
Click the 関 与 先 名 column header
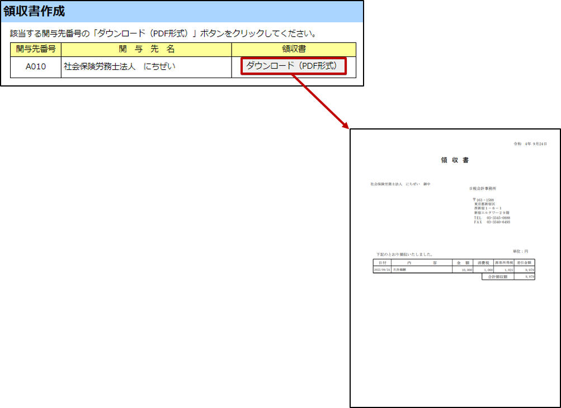(147, 49)
